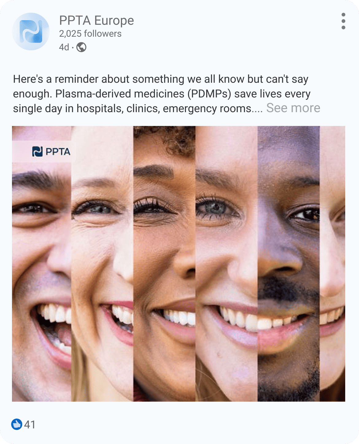Click the curly-haired woman's face strip
The image size is (359, 444).
click(x=164, y=264)
